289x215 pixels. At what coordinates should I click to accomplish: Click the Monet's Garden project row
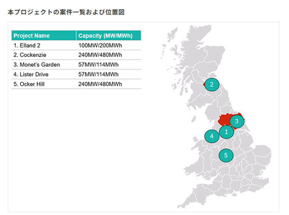(x=76, y=65)
